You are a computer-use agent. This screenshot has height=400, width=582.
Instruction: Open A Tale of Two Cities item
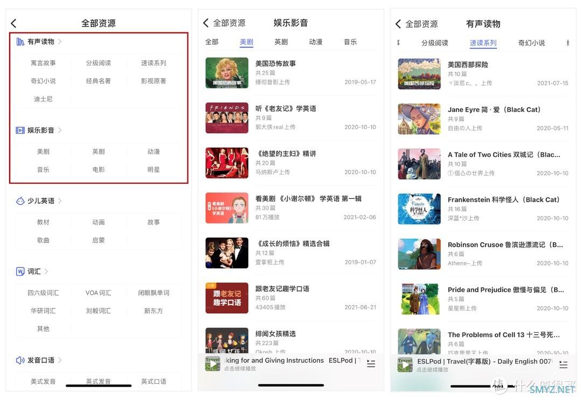click(x=483, y=164)
